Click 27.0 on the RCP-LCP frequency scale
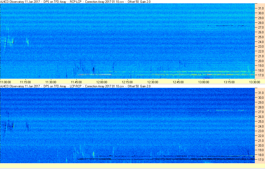265x169 pixels. pyautogui.click(x=261, y=27)
